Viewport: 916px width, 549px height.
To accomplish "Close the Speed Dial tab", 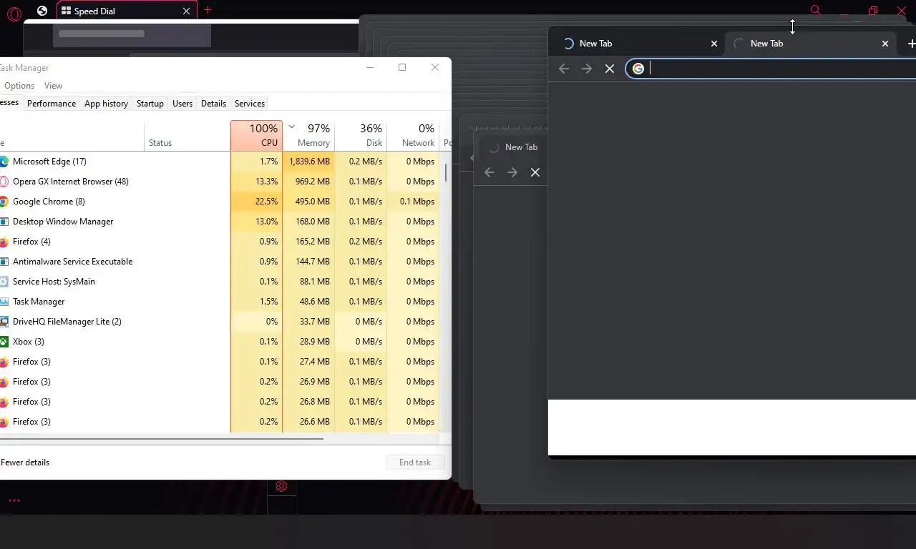I will coord(187,11).
